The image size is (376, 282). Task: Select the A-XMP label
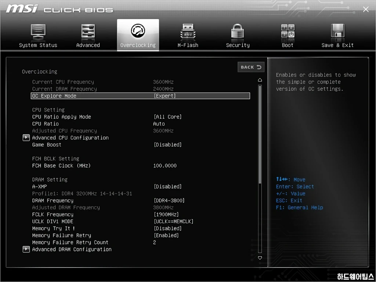(x=40, y=186)
